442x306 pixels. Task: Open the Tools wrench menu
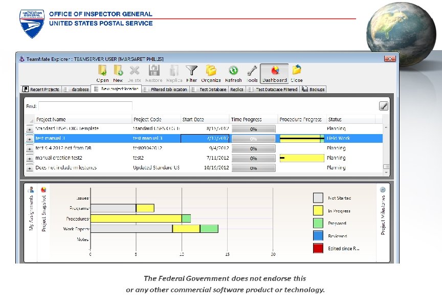(x=252, y=74)
